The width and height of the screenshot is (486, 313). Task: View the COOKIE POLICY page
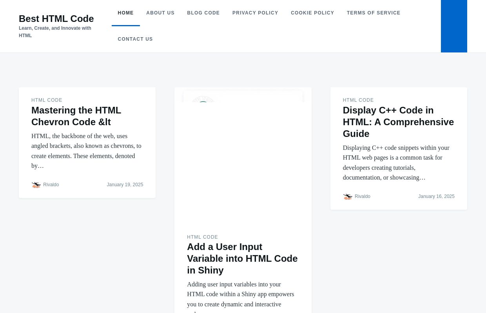pos(312,13)
